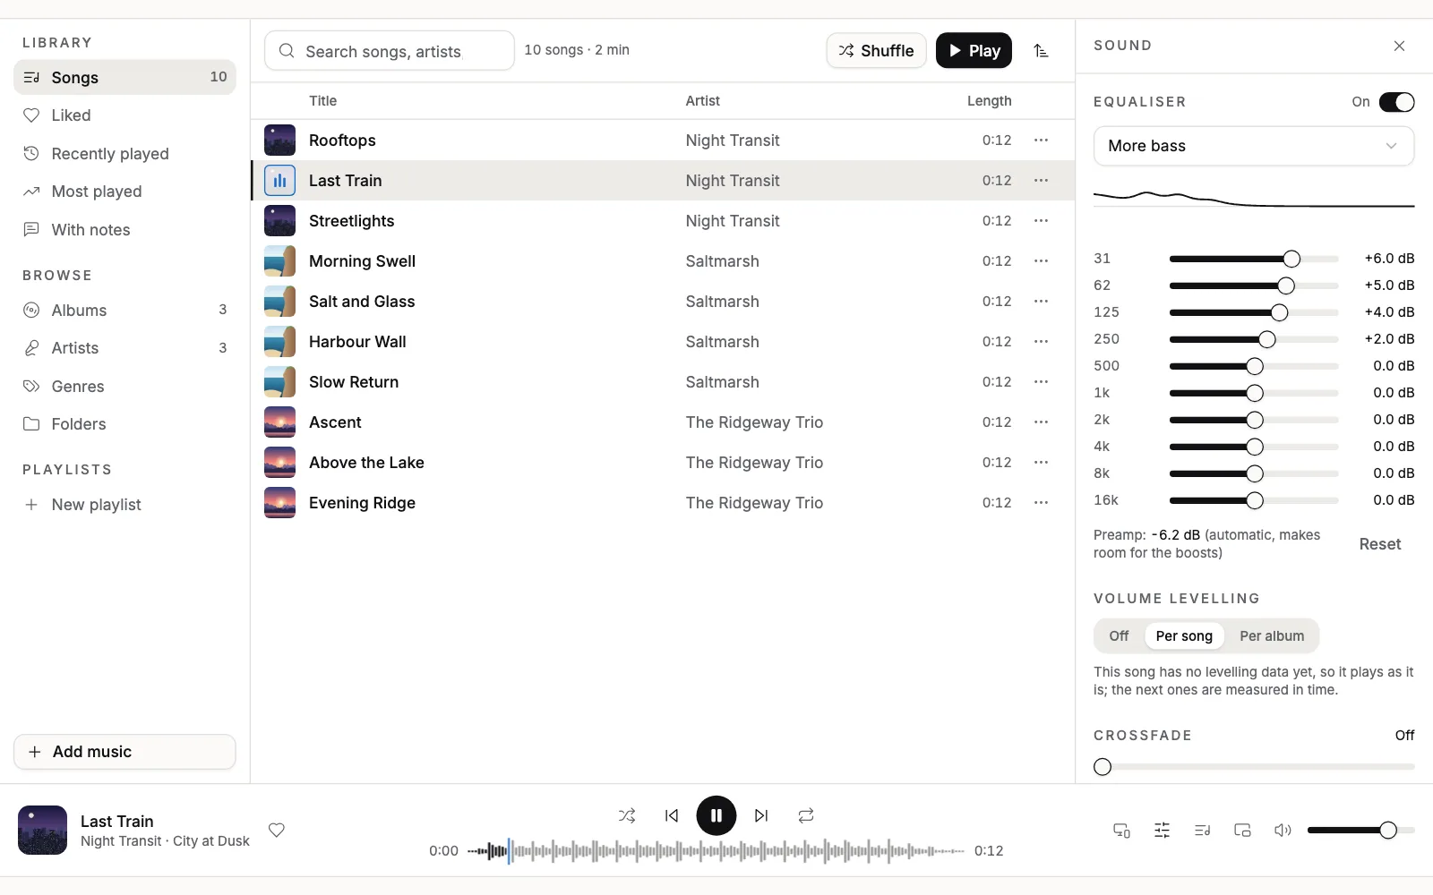This screenshot has width=1433, height=895.
Task: Mute using the speaker icon
Action: pos(1283,831)
